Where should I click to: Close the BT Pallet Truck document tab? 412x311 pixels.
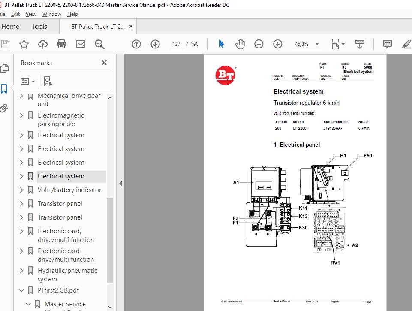[131, 27]
